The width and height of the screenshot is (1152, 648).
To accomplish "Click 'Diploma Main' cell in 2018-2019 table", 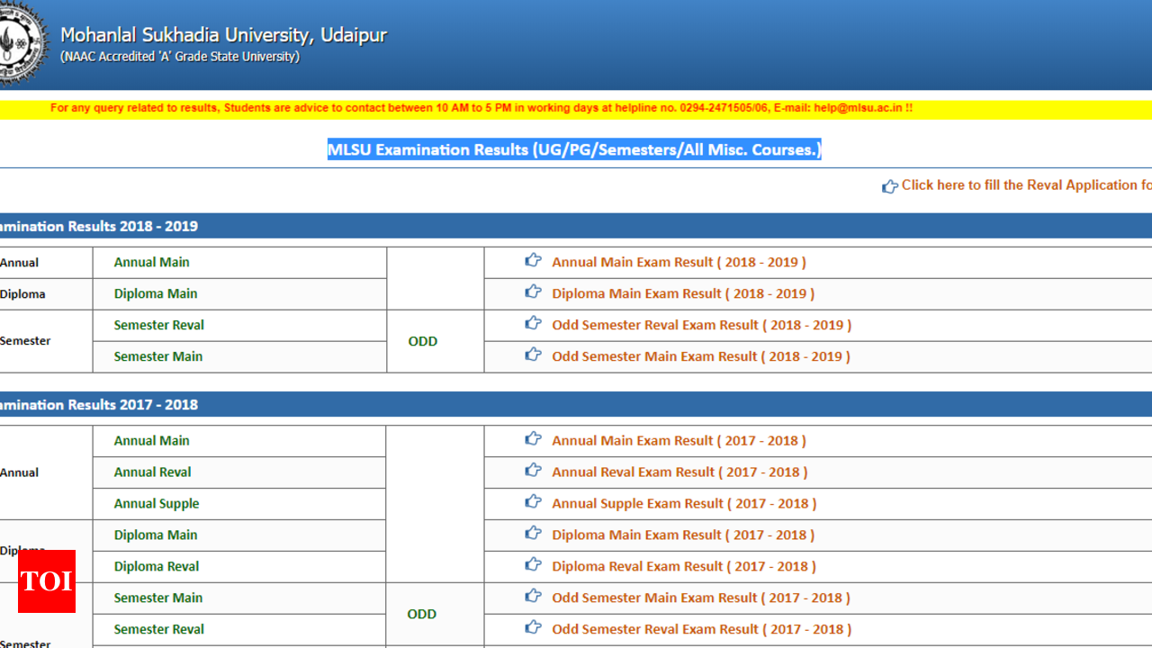I will coord(239,294).
